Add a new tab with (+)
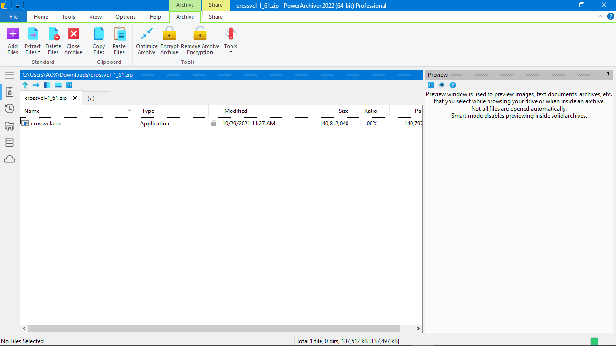Viewport: 616px width, 346px height. tap(91, 99)
